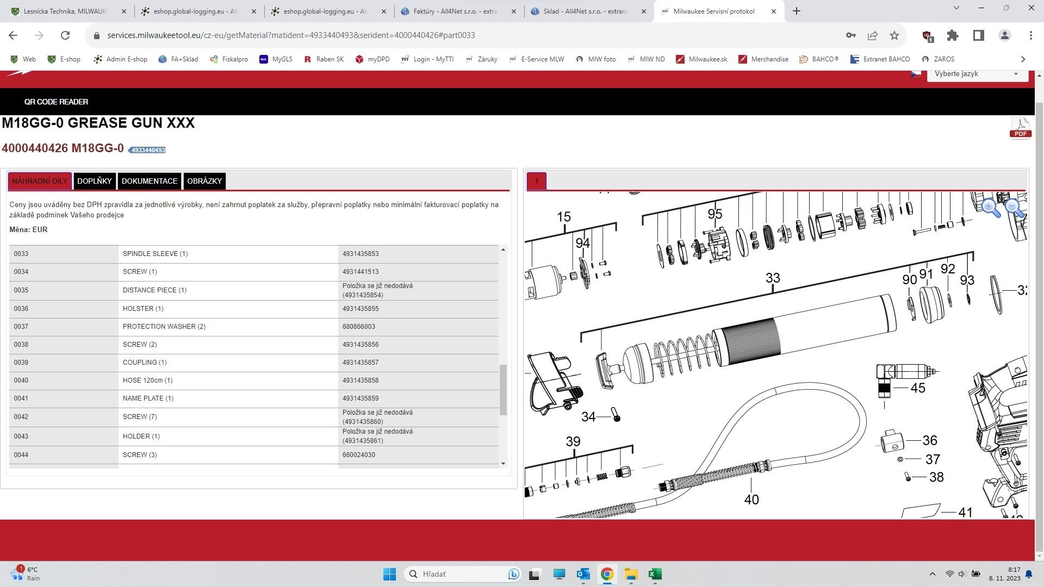Open the weather widget showing 6°C Rain
Image resolution: width=1044 pixels, height=587 pixels.
tap(25, 574)
